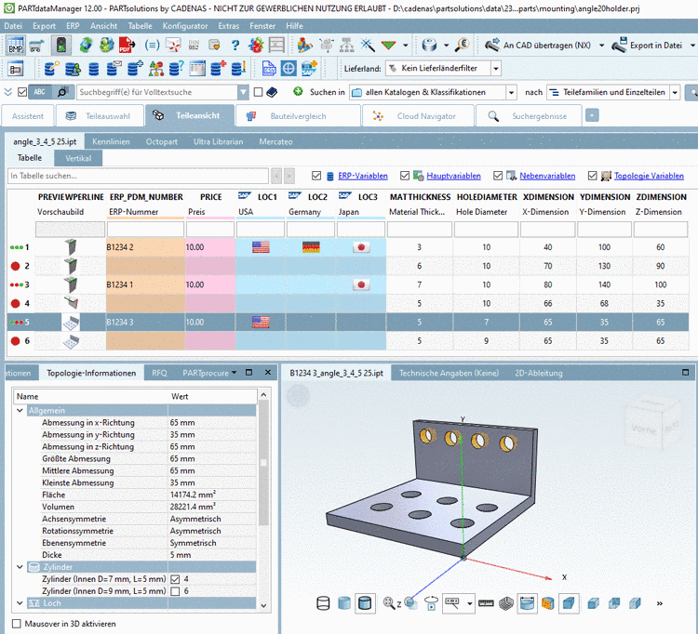Open the shopping cart icon

(x=36, y=46)
